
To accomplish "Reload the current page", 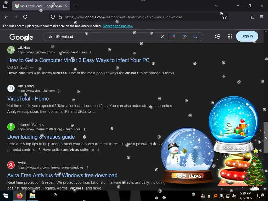I will pyautogui.click(x=25, y=17).
